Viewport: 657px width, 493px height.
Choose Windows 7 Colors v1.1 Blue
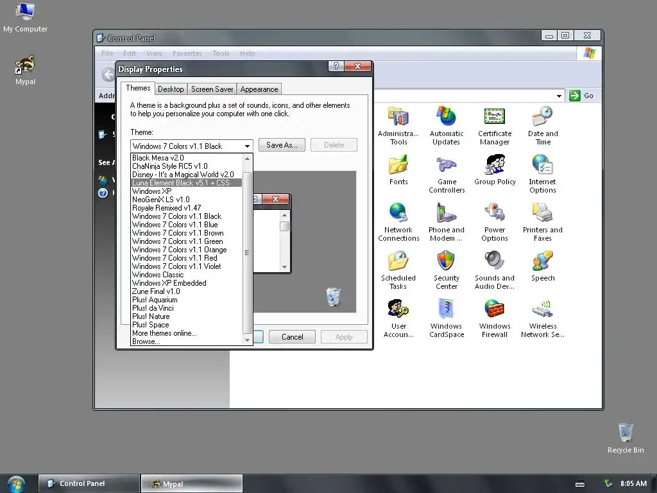point(187,225)
